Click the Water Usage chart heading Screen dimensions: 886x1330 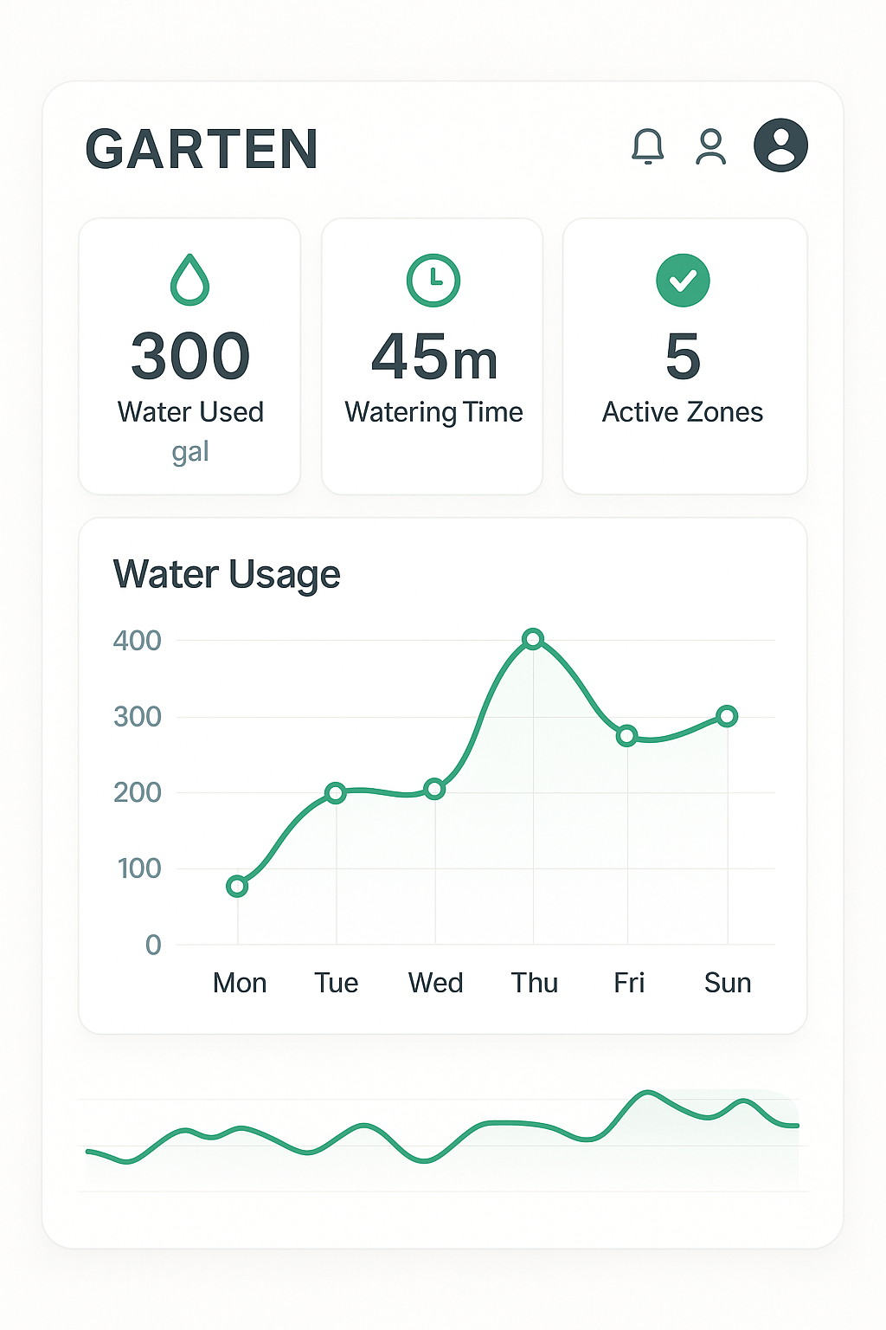click(x=227, y=575)
